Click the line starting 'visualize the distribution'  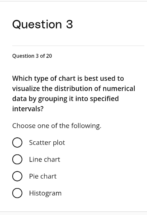point(73,89)
